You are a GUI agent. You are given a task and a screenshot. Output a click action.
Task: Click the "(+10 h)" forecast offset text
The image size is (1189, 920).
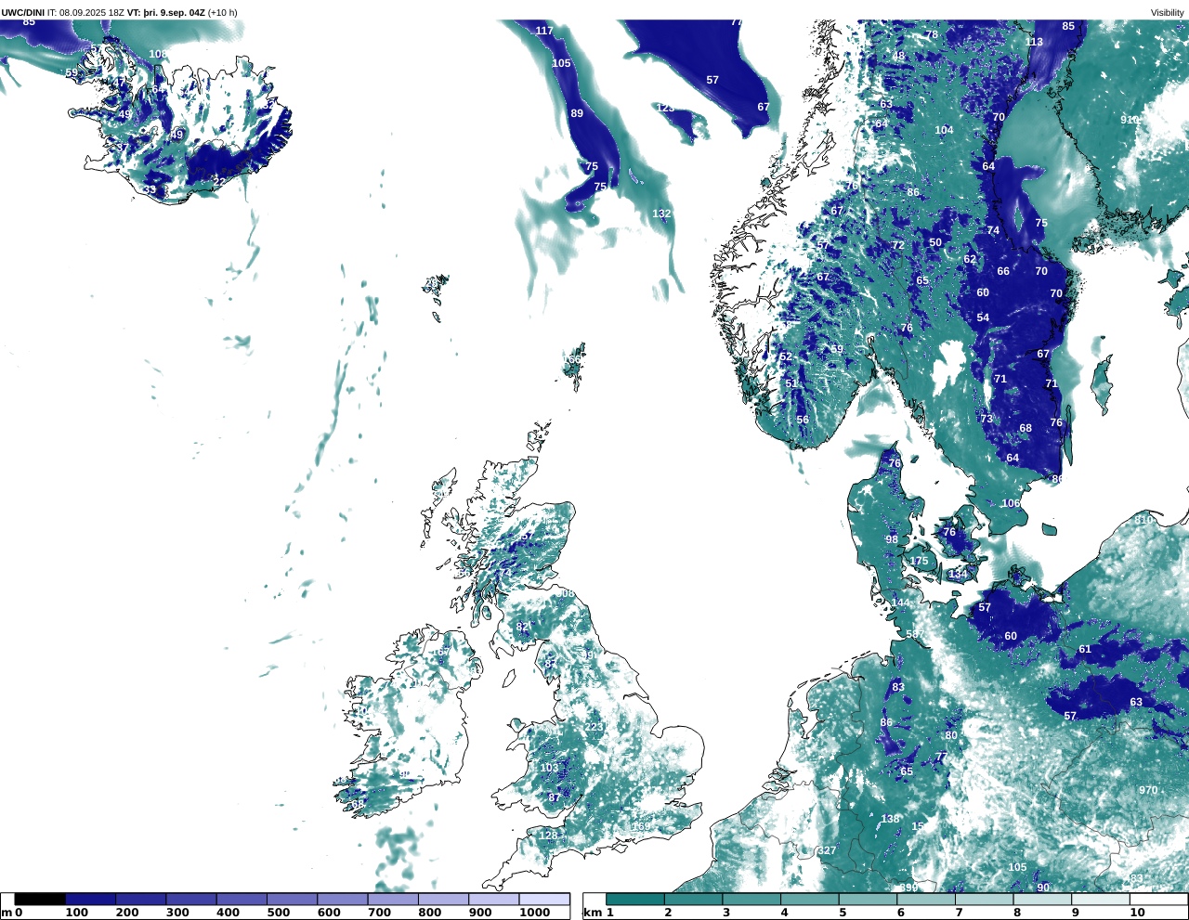(223, 13)
